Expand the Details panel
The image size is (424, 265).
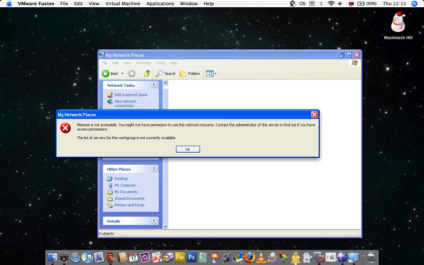tap(154, 221)
